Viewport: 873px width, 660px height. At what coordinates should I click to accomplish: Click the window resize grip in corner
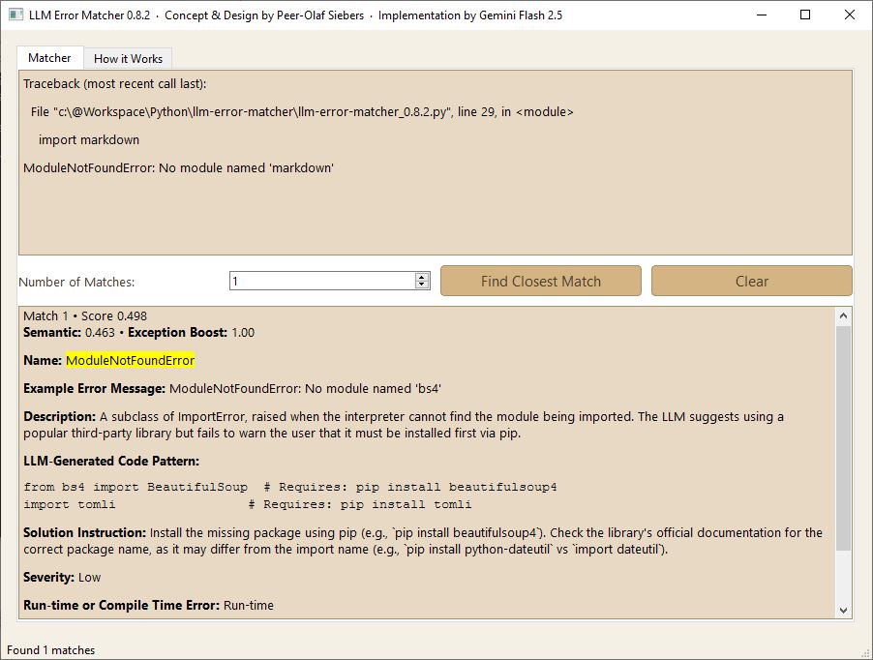click(x=864, y=651)
